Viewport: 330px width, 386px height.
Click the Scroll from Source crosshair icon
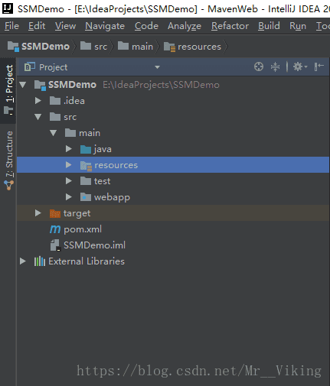pos(259,66)
